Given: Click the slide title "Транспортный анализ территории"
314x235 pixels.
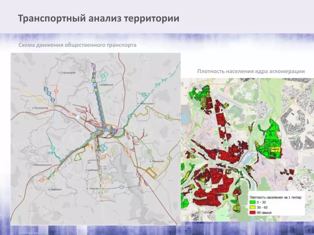Looking at the screenshot, I should [98, 18].
